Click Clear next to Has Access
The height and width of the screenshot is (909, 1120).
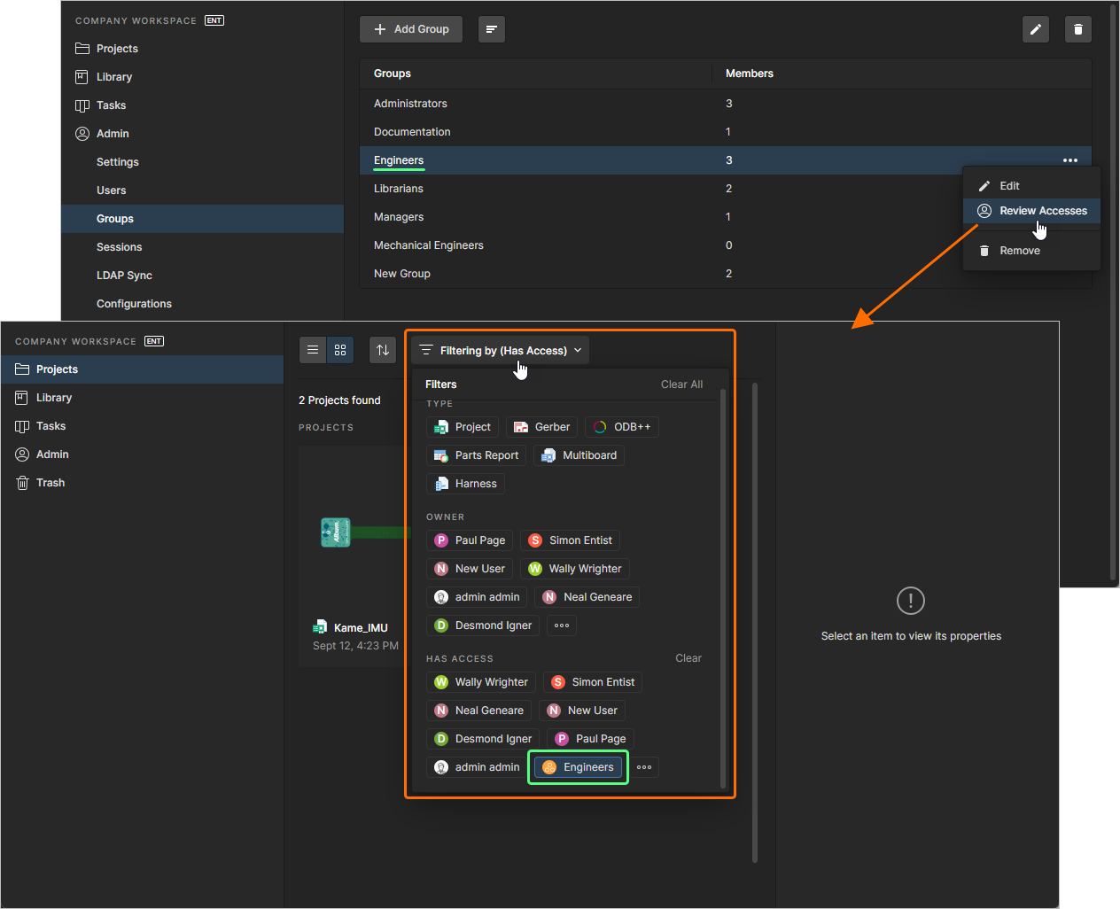click(688, 658)
